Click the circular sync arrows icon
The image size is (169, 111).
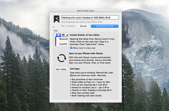click(62, 58)
